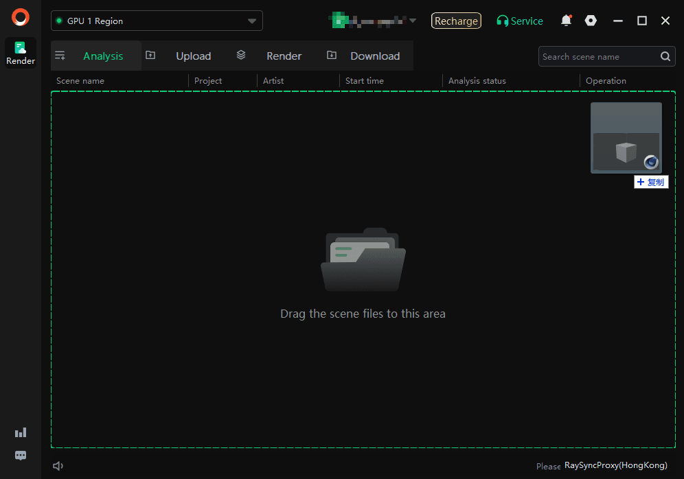Click the dragged cube scene thumbnail
This screenshot has width=684, height=479.
point(626,138)
